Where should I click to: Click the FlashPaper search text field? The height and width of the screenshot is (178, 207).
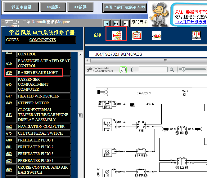point(153,70)
